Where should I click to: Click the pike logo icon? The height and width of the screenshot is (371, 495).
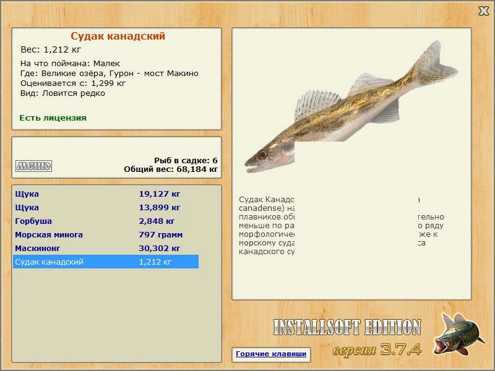458,334
